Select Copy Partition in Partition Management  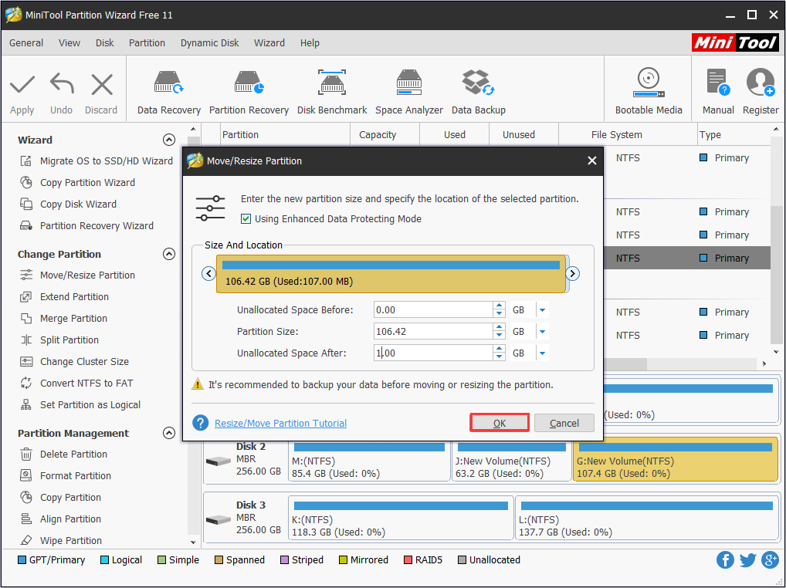pyautogui.click(x=61, y=497)
